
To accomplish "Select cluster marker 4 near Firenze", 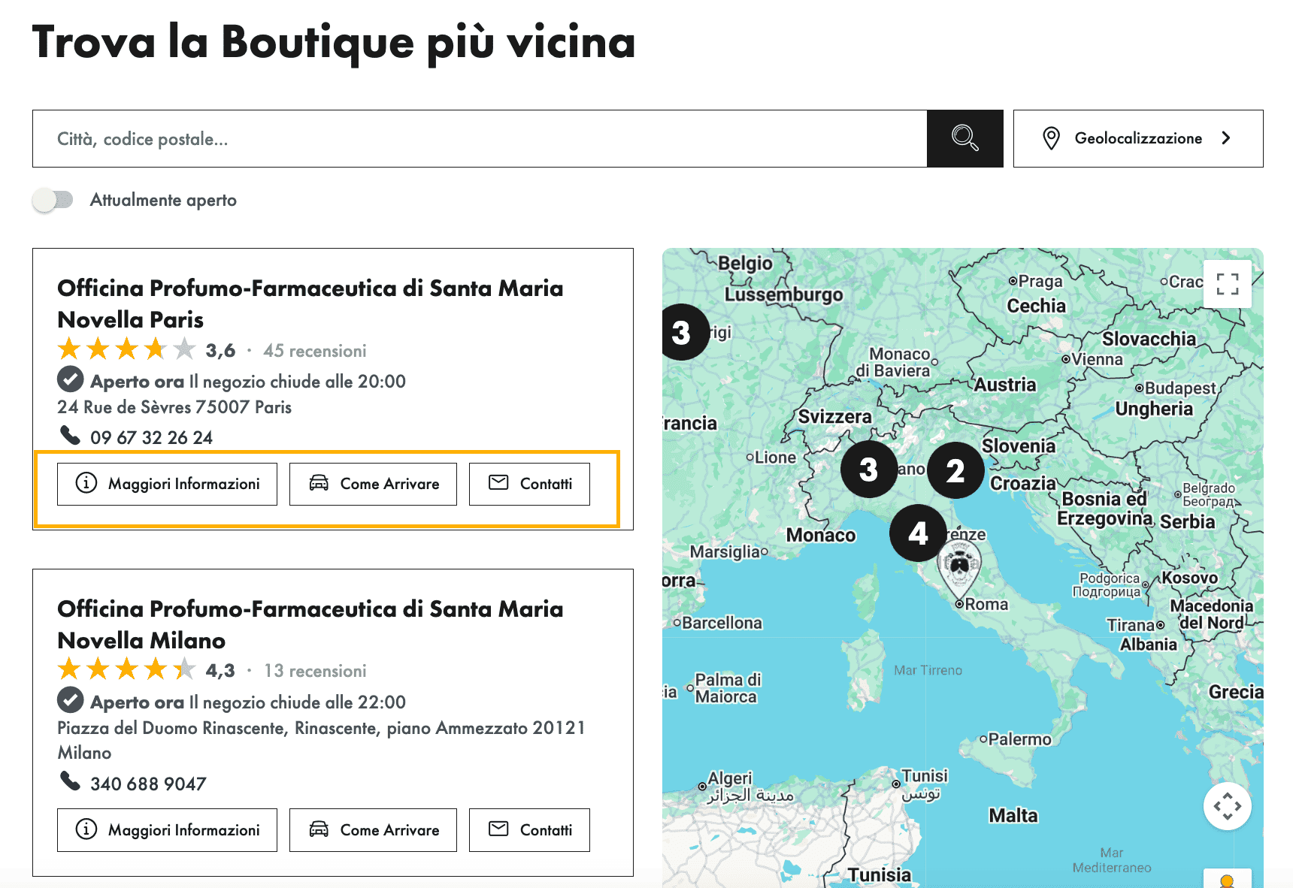I will click(x=918, y=534).
